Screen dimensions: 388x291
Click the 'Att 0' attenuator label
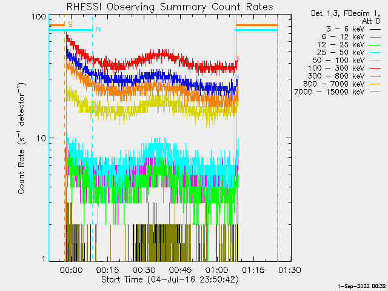point(371,21)
